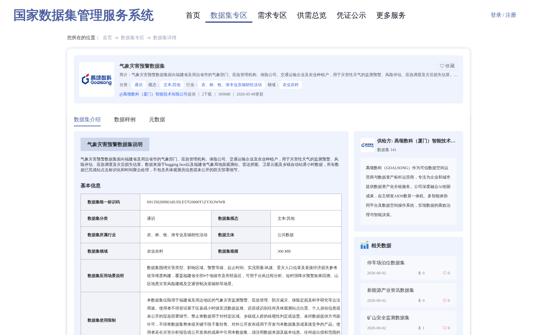Click 公共数据 table cell
This screenshot has height=335, width=537.
pos(306,235)
